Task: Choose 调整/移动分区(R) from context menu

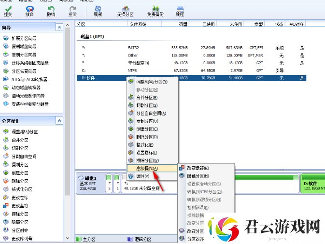Action: coord(152,82)
